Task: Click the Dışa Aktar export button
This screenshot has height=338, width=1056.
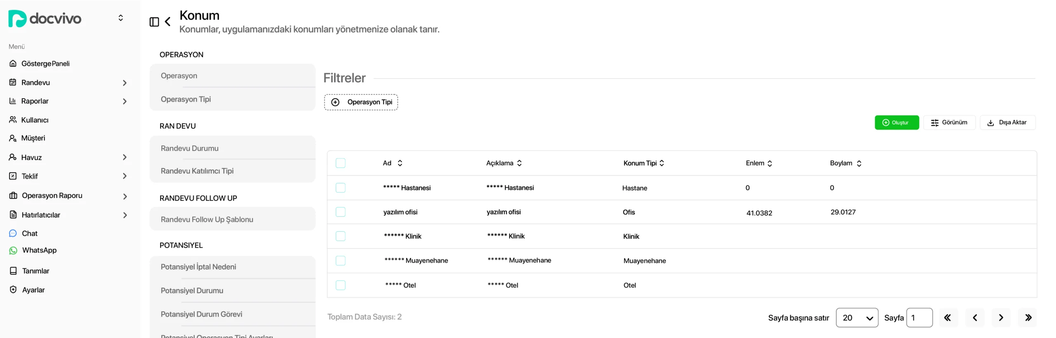Action: coord(1007,122)
